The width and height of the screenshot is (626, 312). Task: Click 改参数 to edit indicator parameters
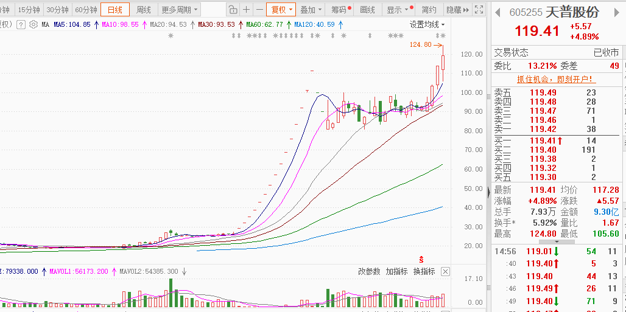369,272
